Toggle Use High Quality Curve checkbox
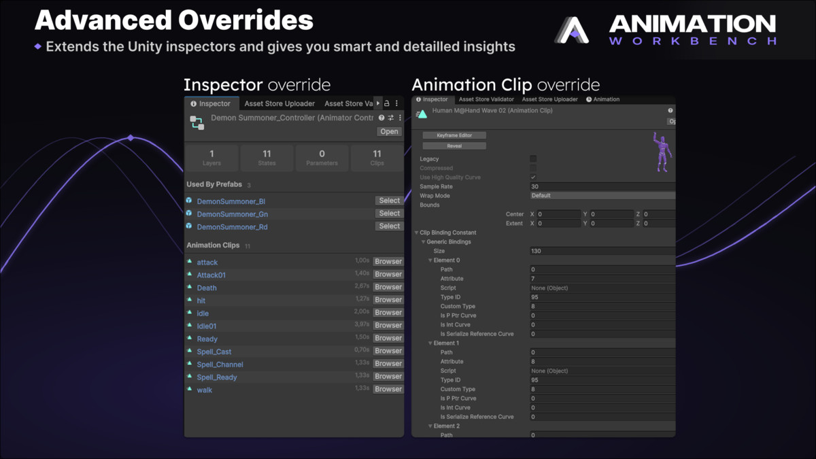Screen dimensions: 816x459 click(x=533, y=177)
